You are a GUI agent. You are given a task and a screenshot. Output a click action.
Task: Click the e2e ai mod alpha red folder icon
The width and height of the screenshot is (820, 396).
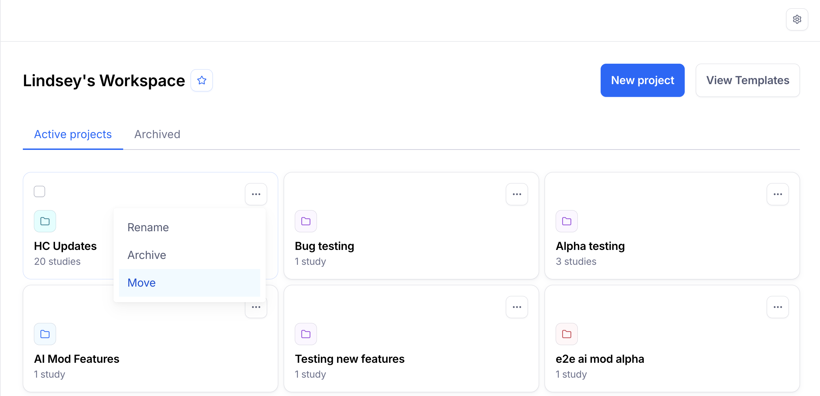[x=567, y=334]
